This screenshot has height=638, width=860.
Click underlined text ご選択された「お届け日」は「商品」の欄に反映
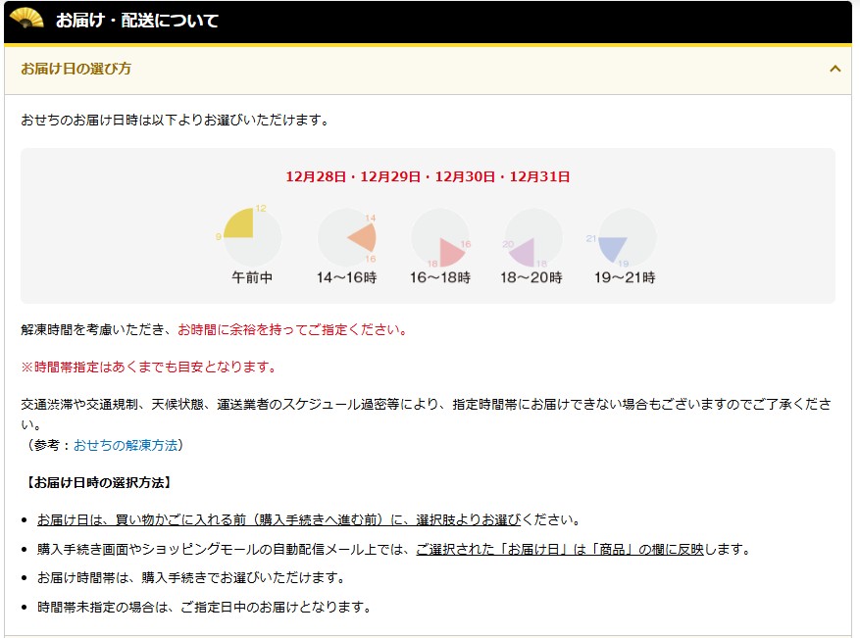[559, 549]
